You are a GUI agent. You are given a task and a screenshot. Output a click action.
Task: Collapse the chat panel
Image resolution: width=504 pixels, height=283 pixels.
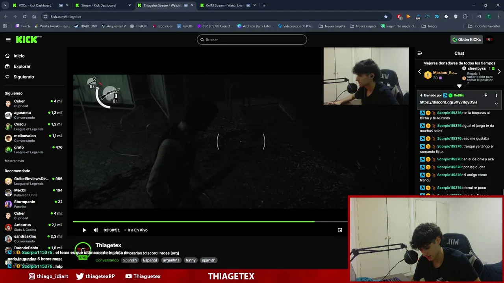pos(420,53)
